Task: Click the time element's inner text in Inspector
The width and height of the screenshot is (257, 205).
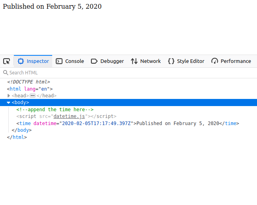Action: tap(178, 123)
